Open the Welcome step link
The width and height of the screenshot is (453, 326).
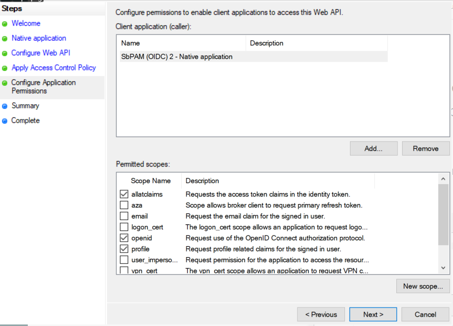coord(26,24)
